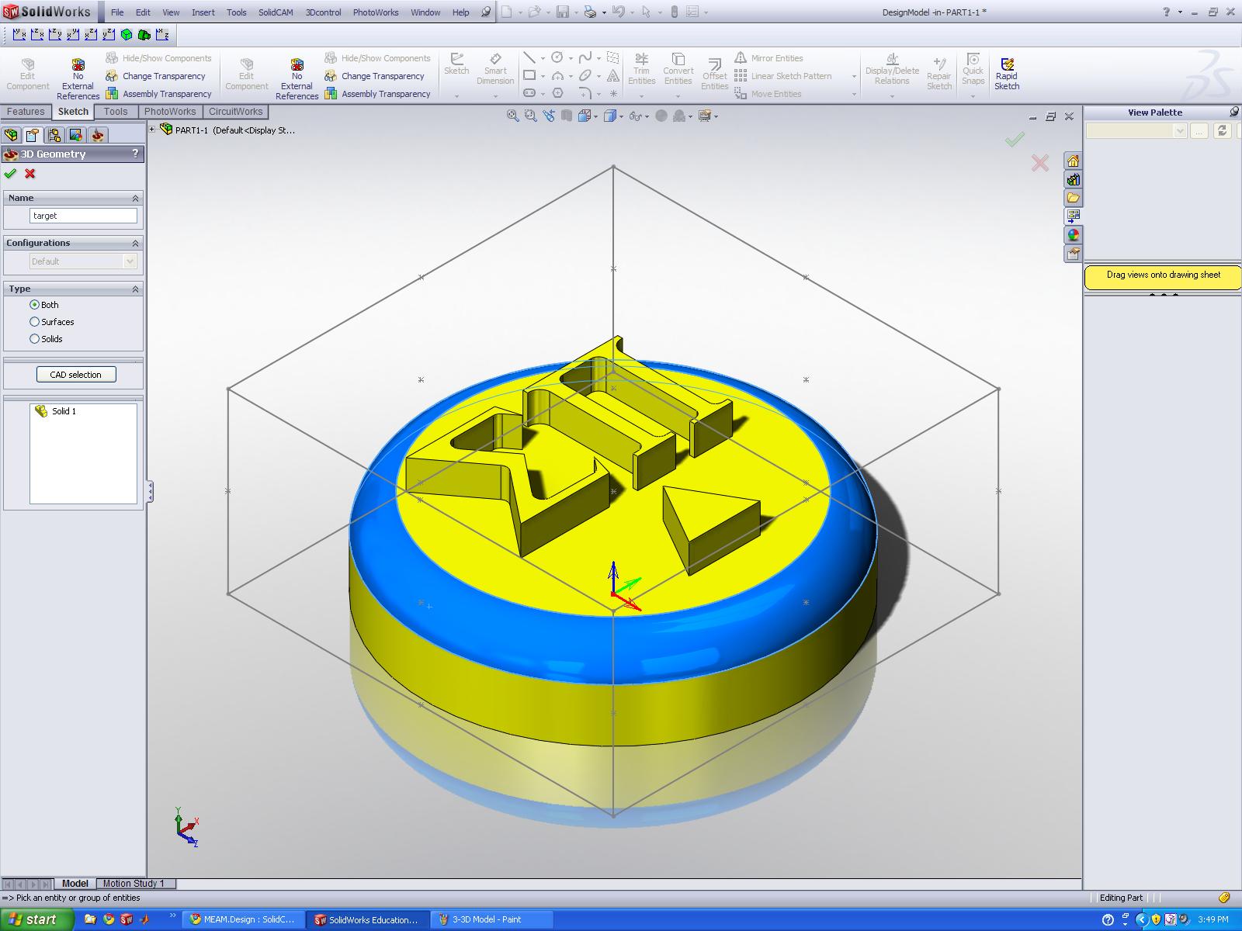The width and height of the screenshot is (1242, 931).
Task: Click the SolidWorks Resources home icon
Action: coord(1074,161)
